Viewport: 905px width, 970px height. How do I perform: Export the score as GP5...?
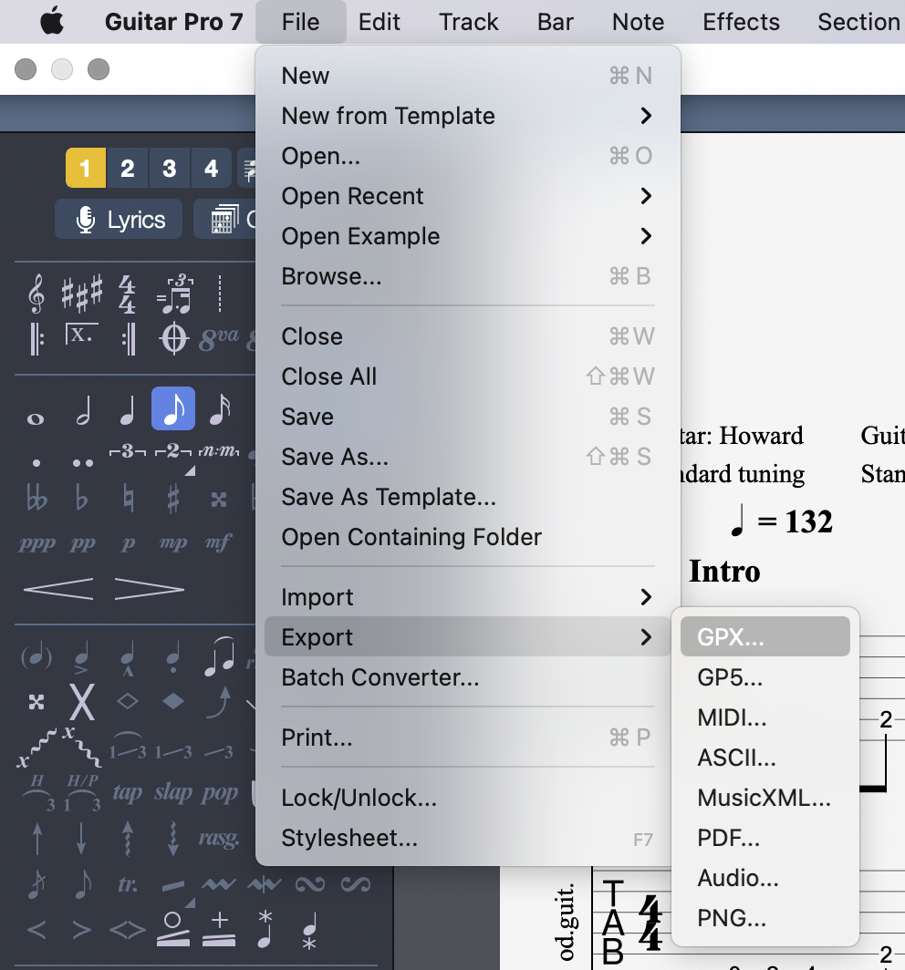765,677
